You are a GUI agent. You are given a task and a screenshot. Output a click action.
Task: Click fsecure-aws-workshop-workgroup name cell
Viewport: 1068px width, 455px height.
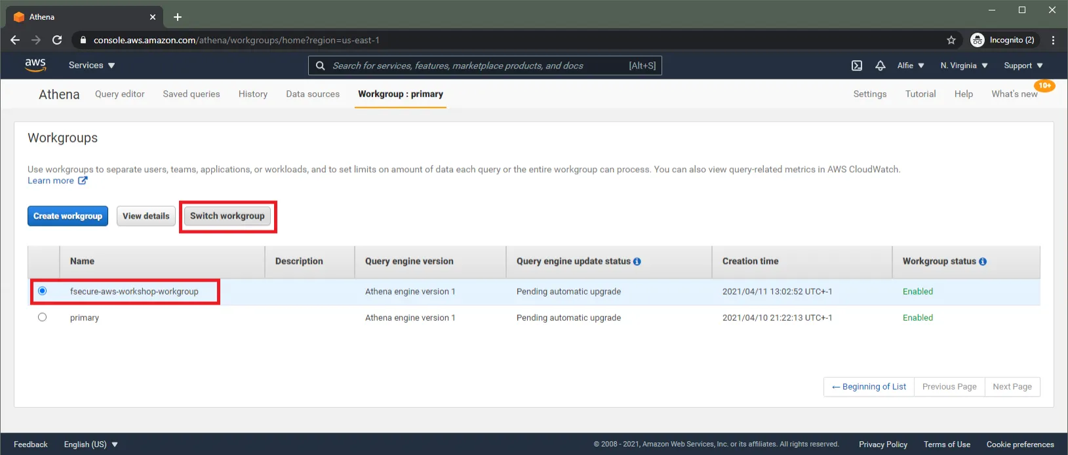[134, 291]
